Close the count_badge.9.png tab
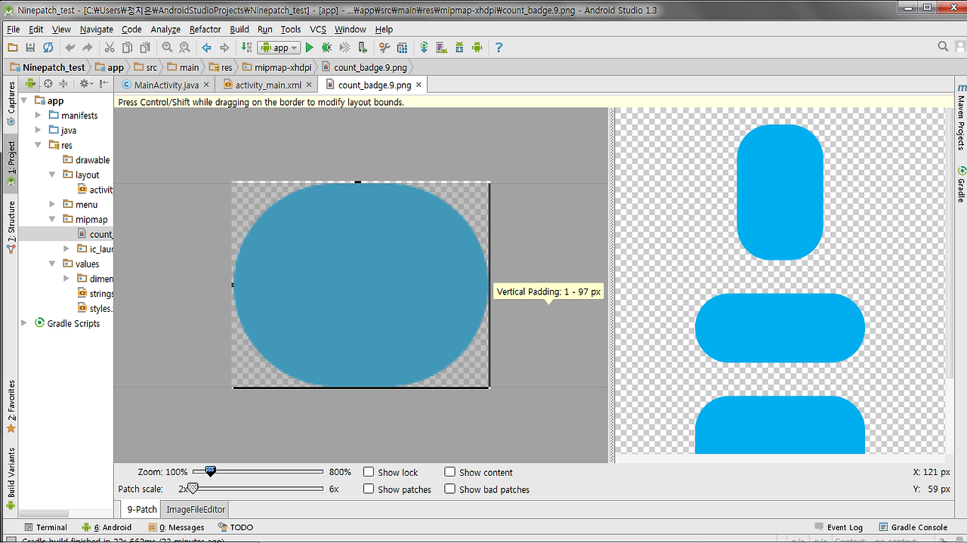Image resolution: width=967 pixels, height=543 pixels. 419,85
